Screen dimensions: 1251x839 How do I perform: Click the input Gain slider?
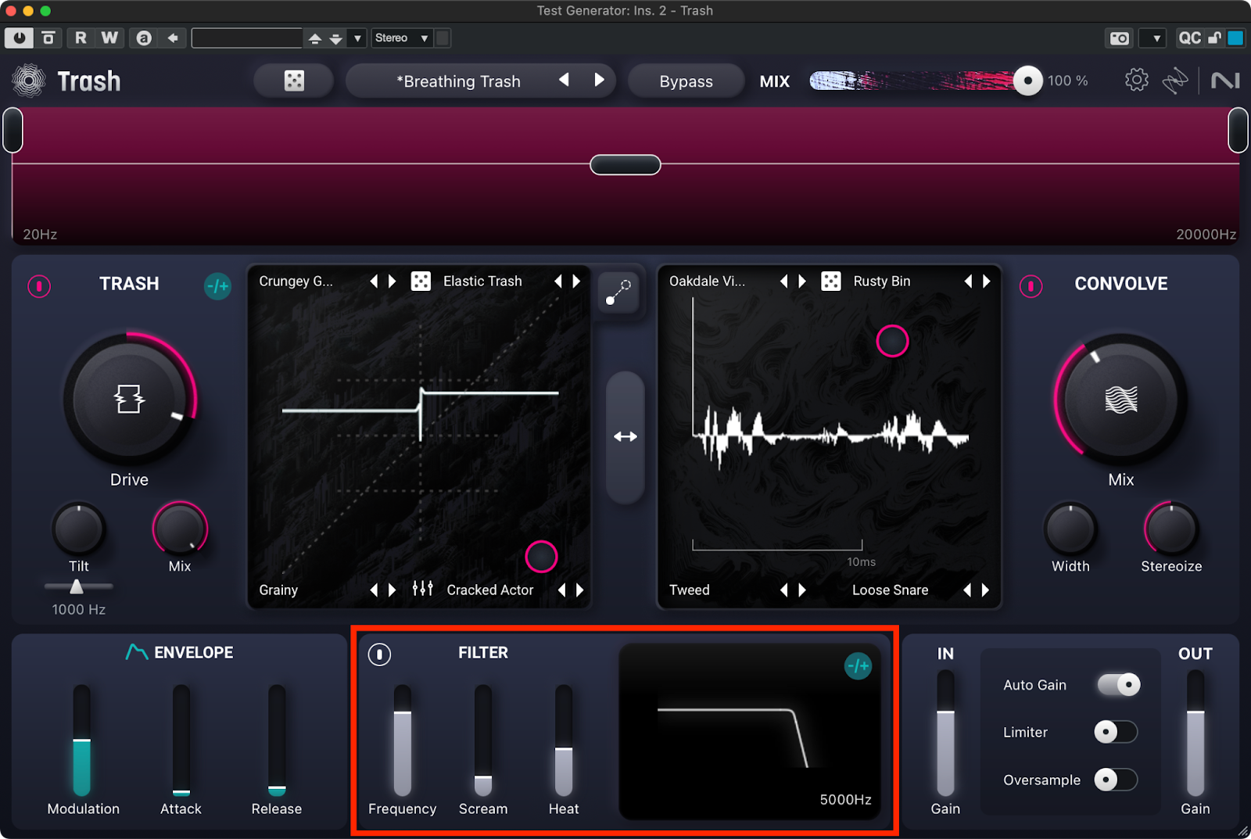945,733
